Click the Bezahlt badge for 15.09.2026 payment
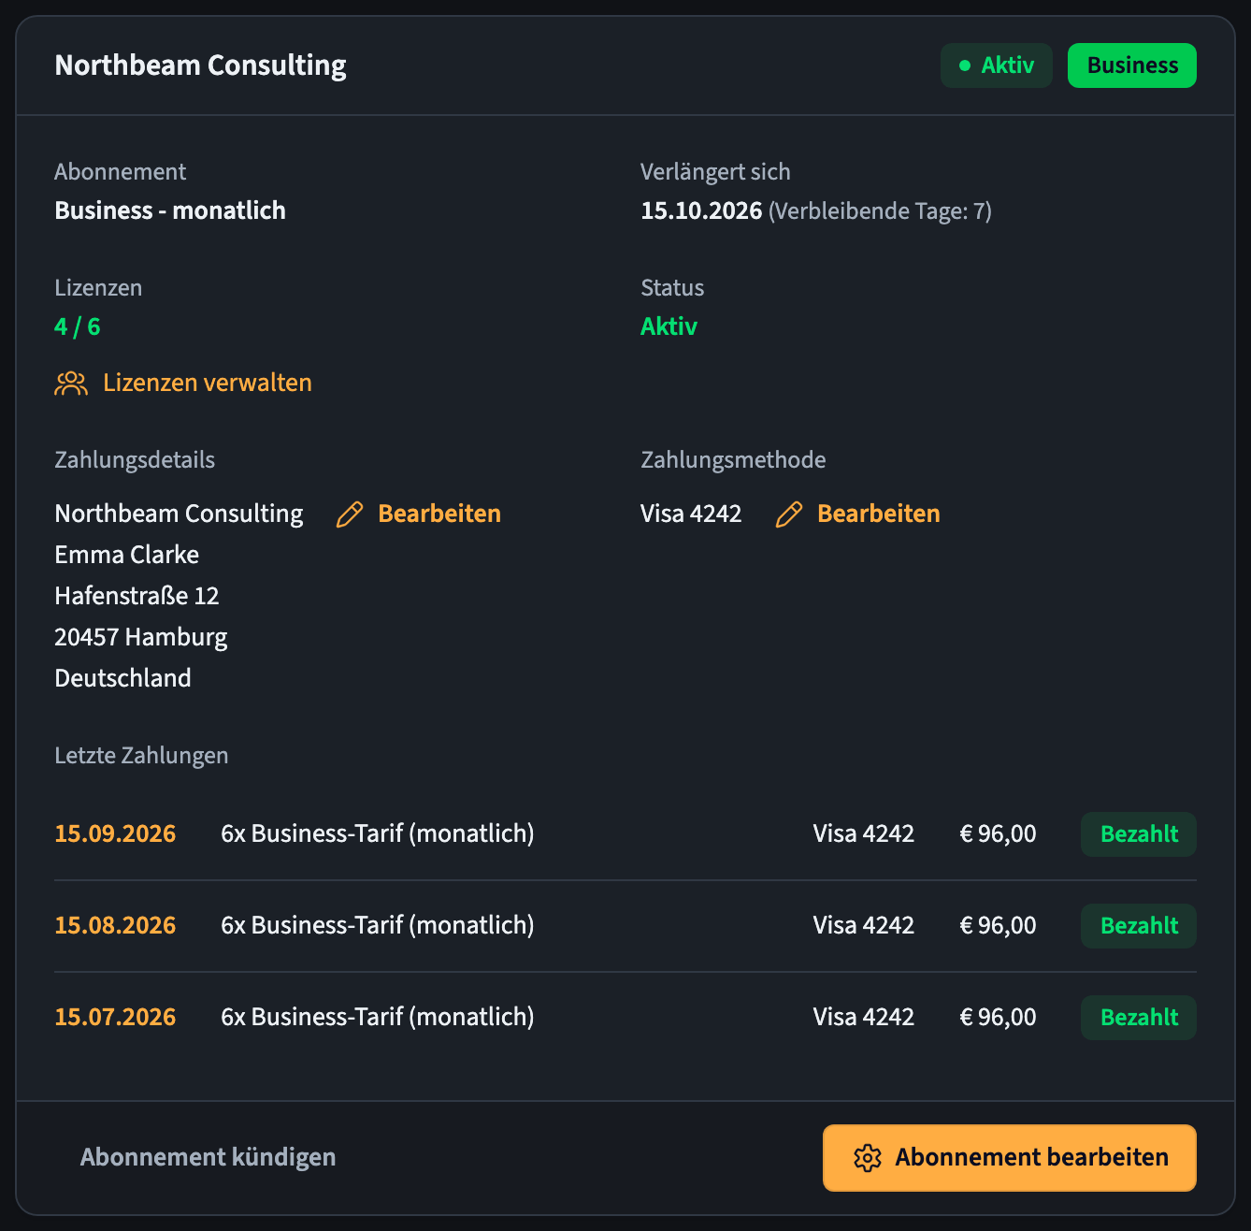1251x1231 pixels. tap(1139, 834)
